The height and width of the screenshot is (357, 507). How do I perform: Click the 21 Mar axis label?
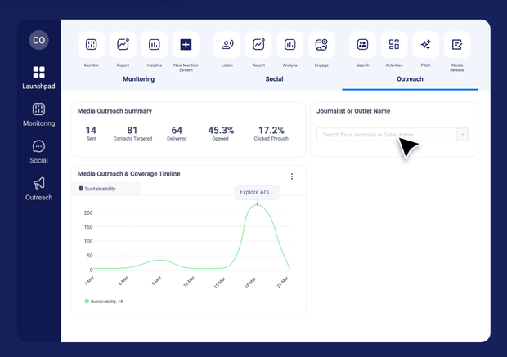282,282
